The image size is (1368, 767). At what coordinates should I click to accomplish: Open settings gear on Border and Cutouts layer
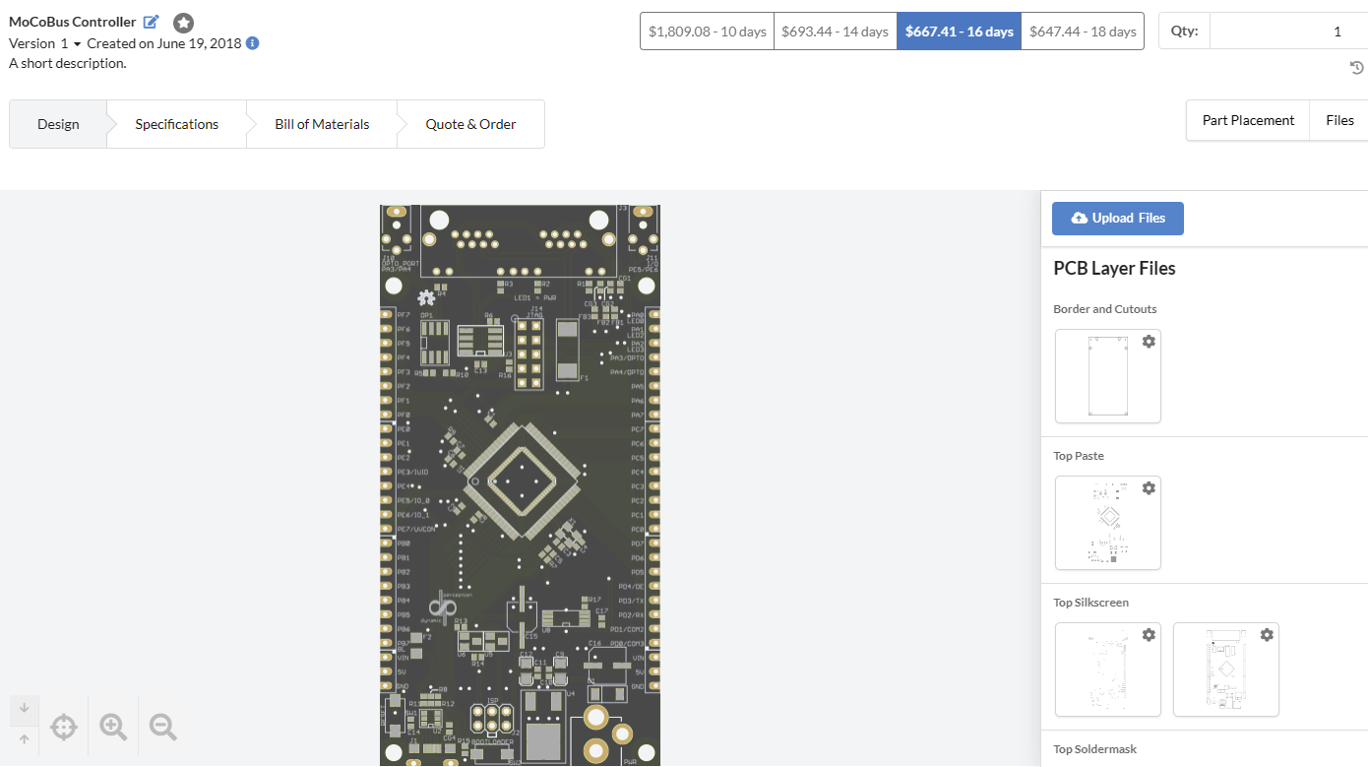1149,341
